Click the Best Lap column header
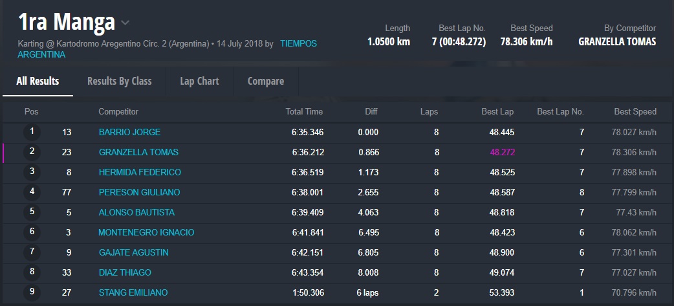This screenshot has width=674, height=306. pos(497,111)
